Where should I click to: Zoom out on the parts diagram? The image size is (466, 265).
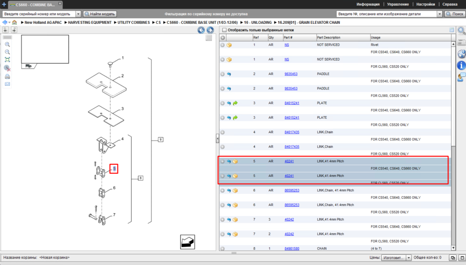7,52
